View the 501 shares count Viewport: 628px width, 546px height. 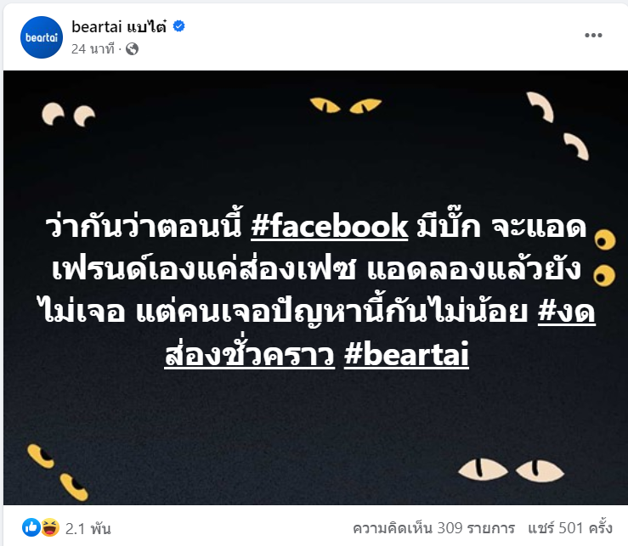[x=570, y=528]
